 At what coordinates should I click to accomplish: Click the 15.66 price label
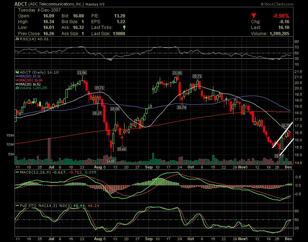(x=122, y=149)
